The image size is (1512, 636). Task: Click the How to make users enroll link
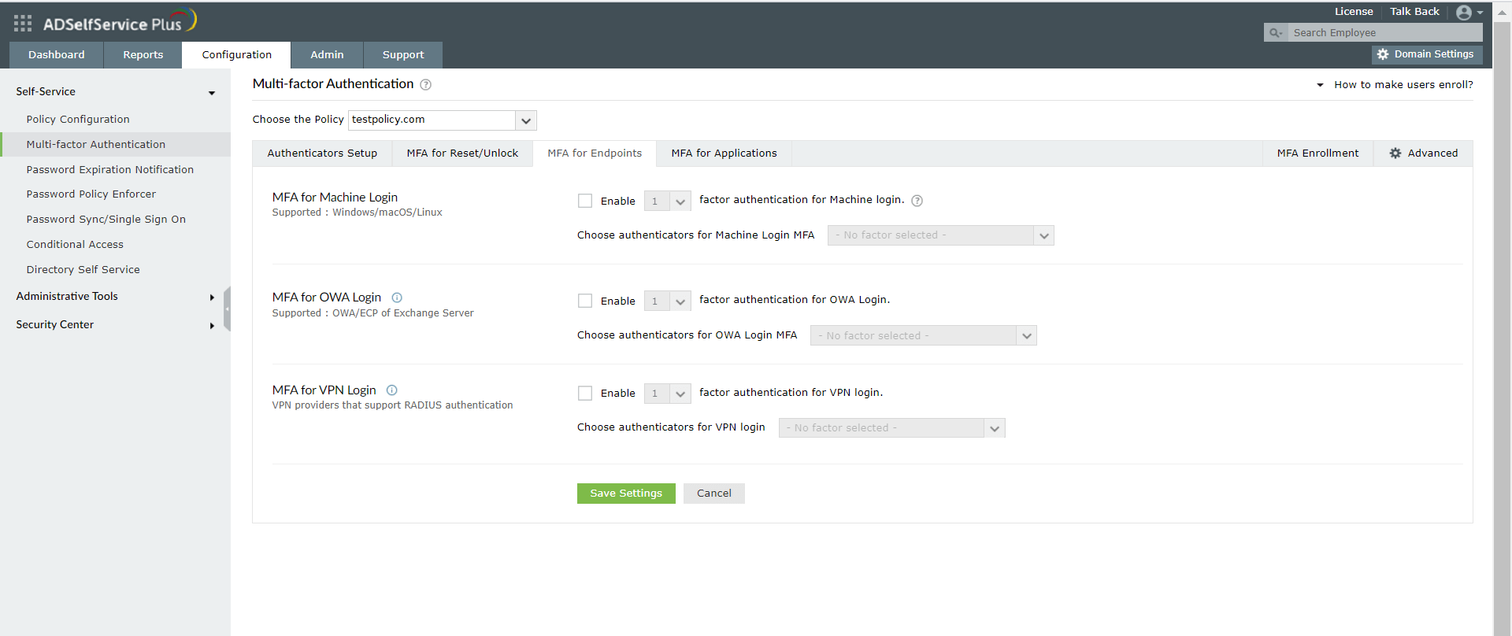pyautogui.click(x=1403, y=85)
